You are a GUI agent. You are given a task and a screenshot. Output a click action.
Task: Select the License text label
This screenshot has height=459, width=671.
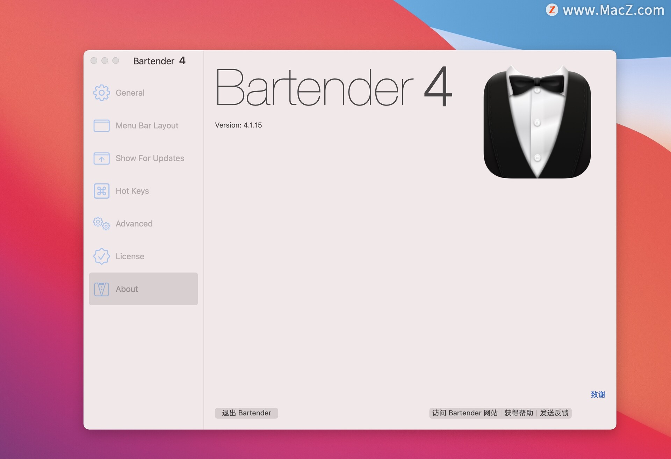(x=130, y=256)
